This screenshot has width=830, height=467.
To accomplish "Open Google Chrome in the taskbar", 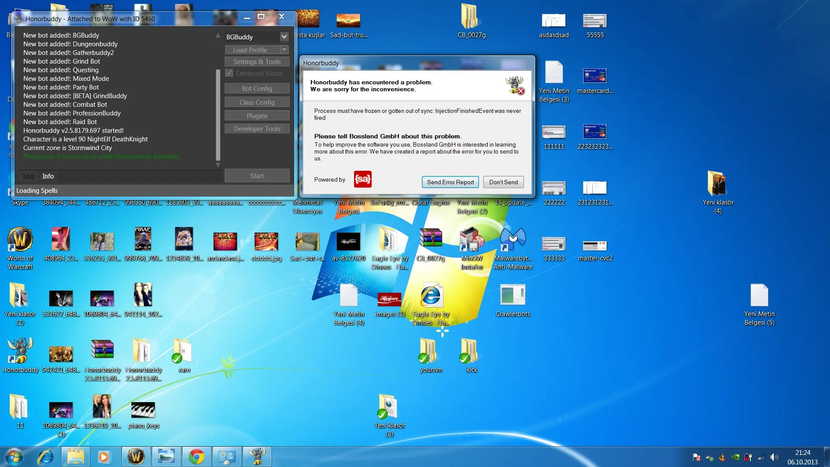I will coord(196,457).
